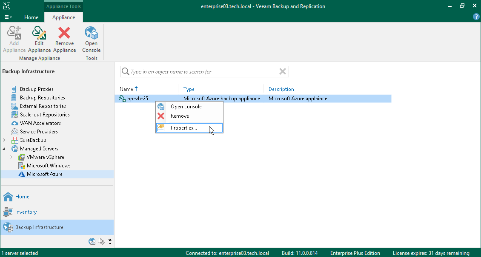The height and width of the screenshot is (257, 481).
Task: Click the Backup Repositories icon
Action: coord(14,98)
